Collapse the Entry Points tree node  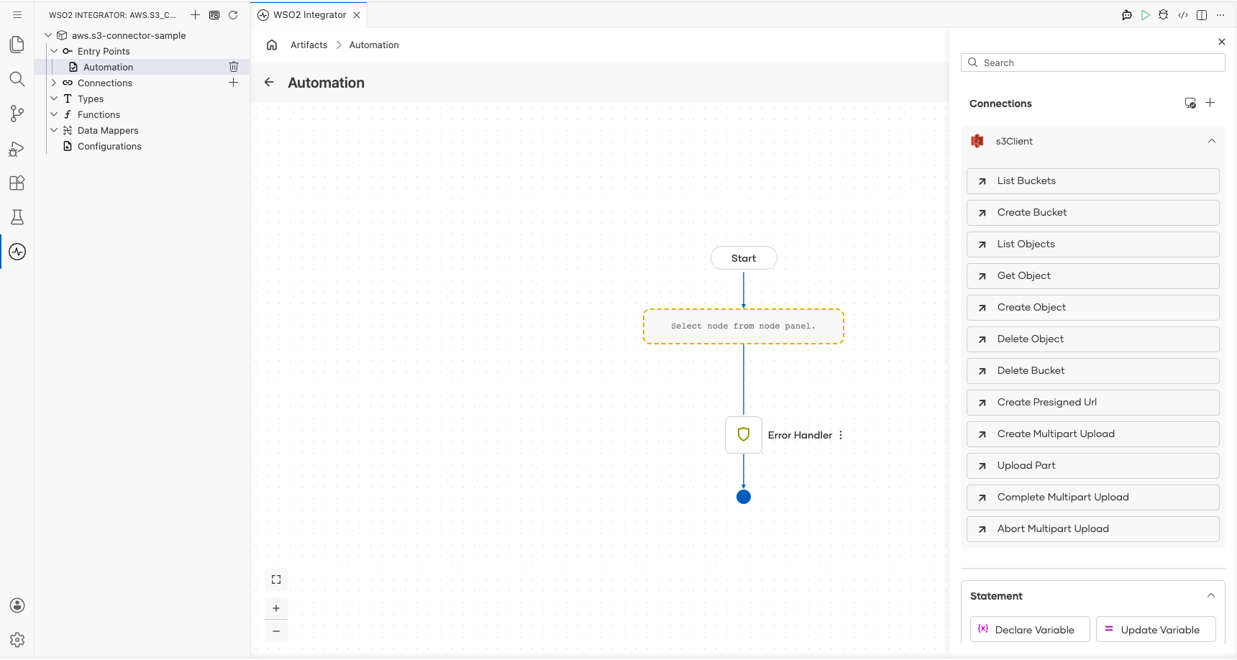54,51
